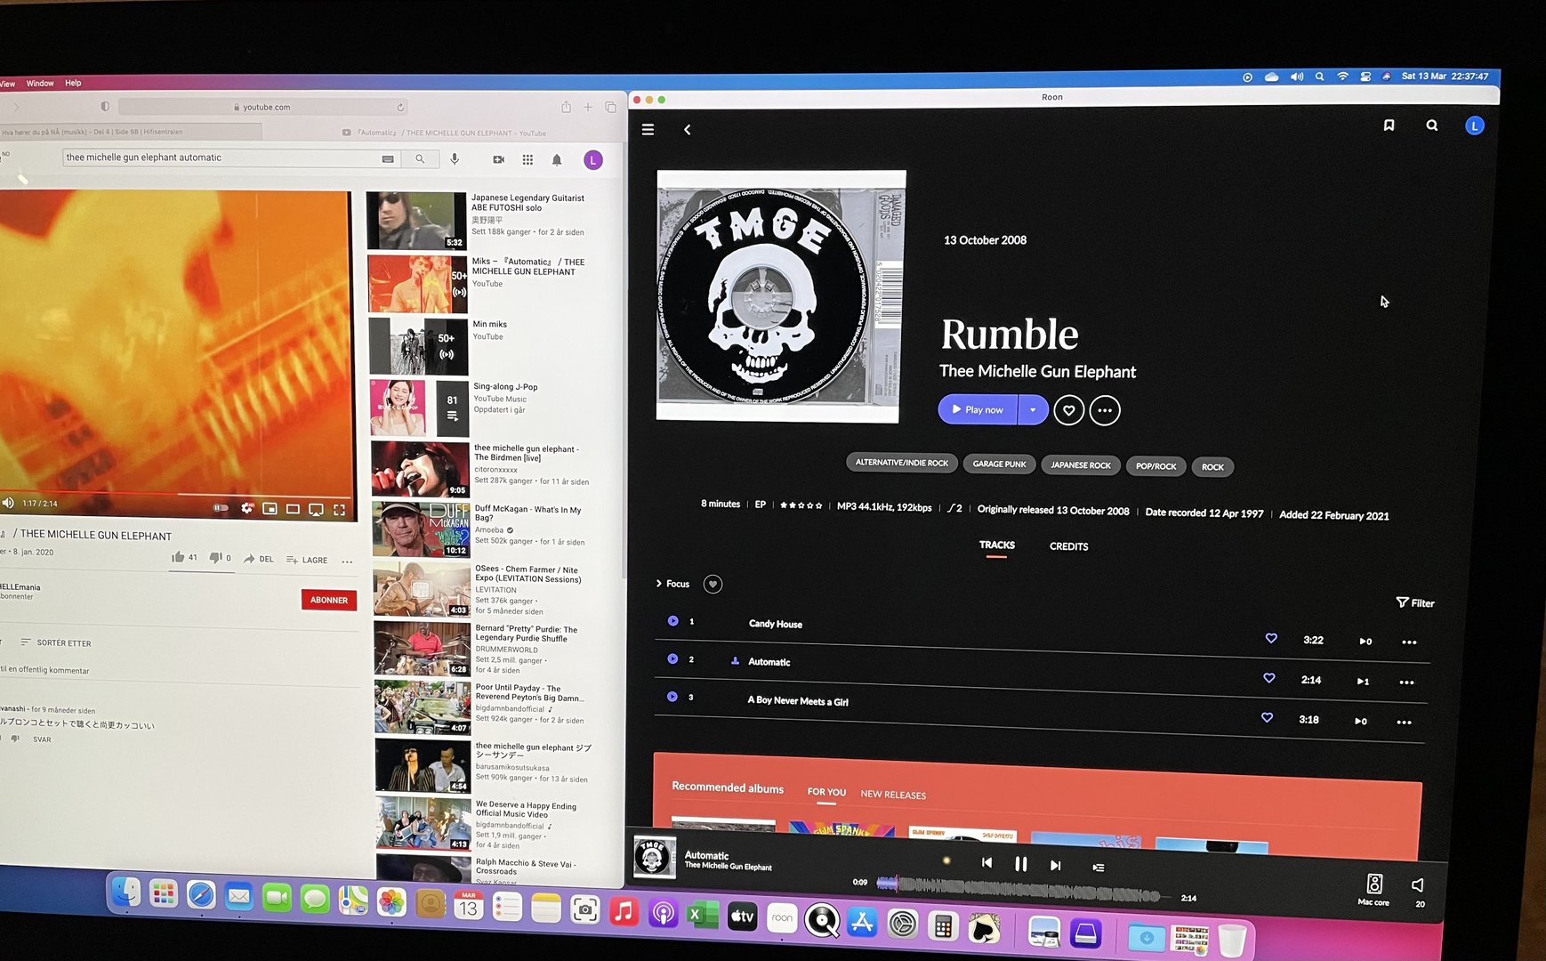Select the Garage Punk genre tag
Viewport: 1546px width, 961px height.
(x=999, y=464)
